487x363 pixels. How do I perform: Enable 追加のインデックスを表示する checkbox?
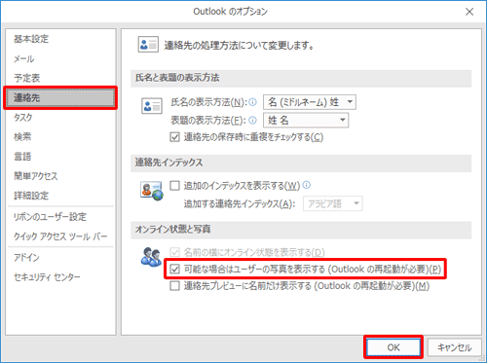[x=174, y=186]
